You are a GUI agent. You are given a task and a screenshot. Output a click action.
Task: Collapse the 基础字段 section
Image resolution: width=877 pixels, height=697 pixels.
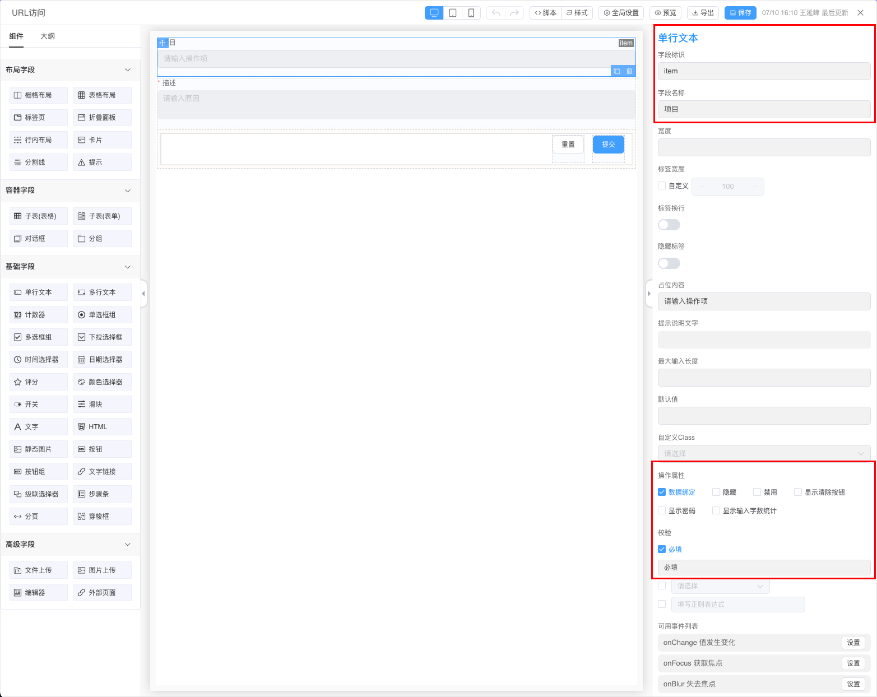127,267
